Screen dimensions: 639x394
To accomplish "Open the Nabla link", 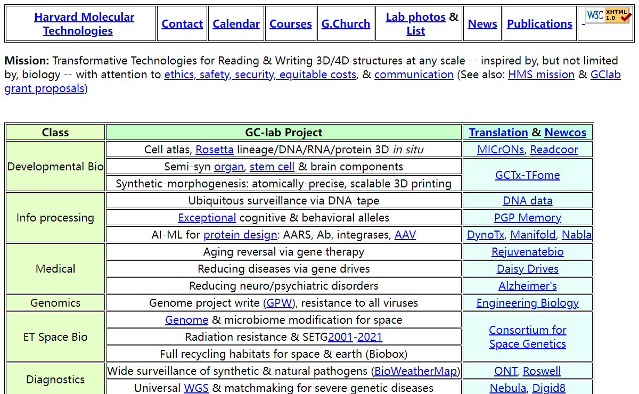I will pos(576,235).
